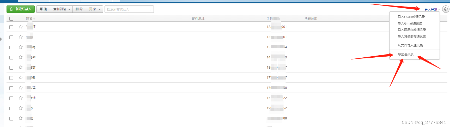The height and width of the screenshot is (127, 450).
Task: Choose 导出通讯录 from the menu
Action: pyautogui.click(x=405, y=54)
